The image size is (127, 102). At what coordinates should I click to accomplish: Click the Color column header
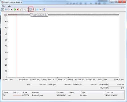tap(15, 92)
